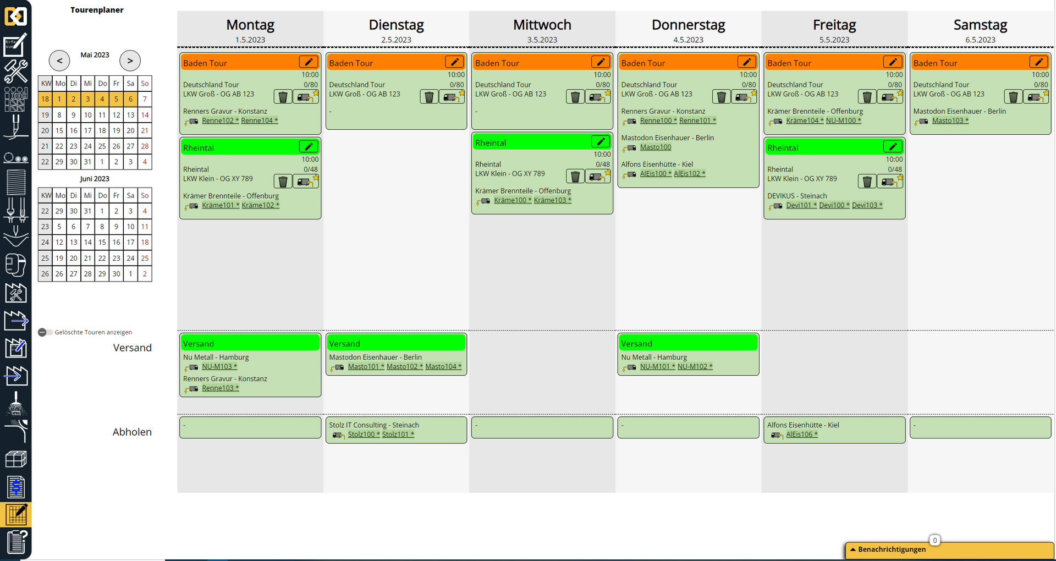Delete Monday's Rheintal tour with trash icon
The height and width of the screenshot is (561, 1056).
(283, 182)
